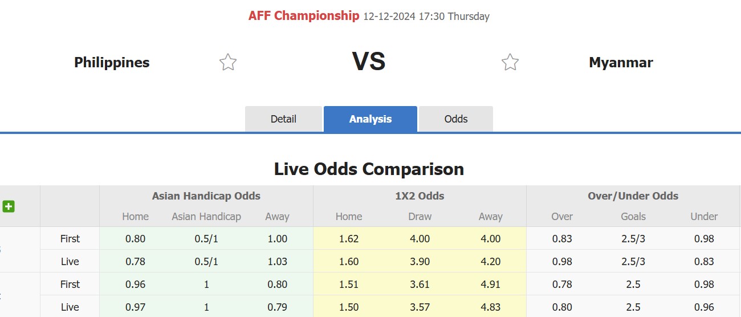This screenshot has width=741, height=317.
Task: Select the Over/Under Odds column header
Action: point(633,196)
